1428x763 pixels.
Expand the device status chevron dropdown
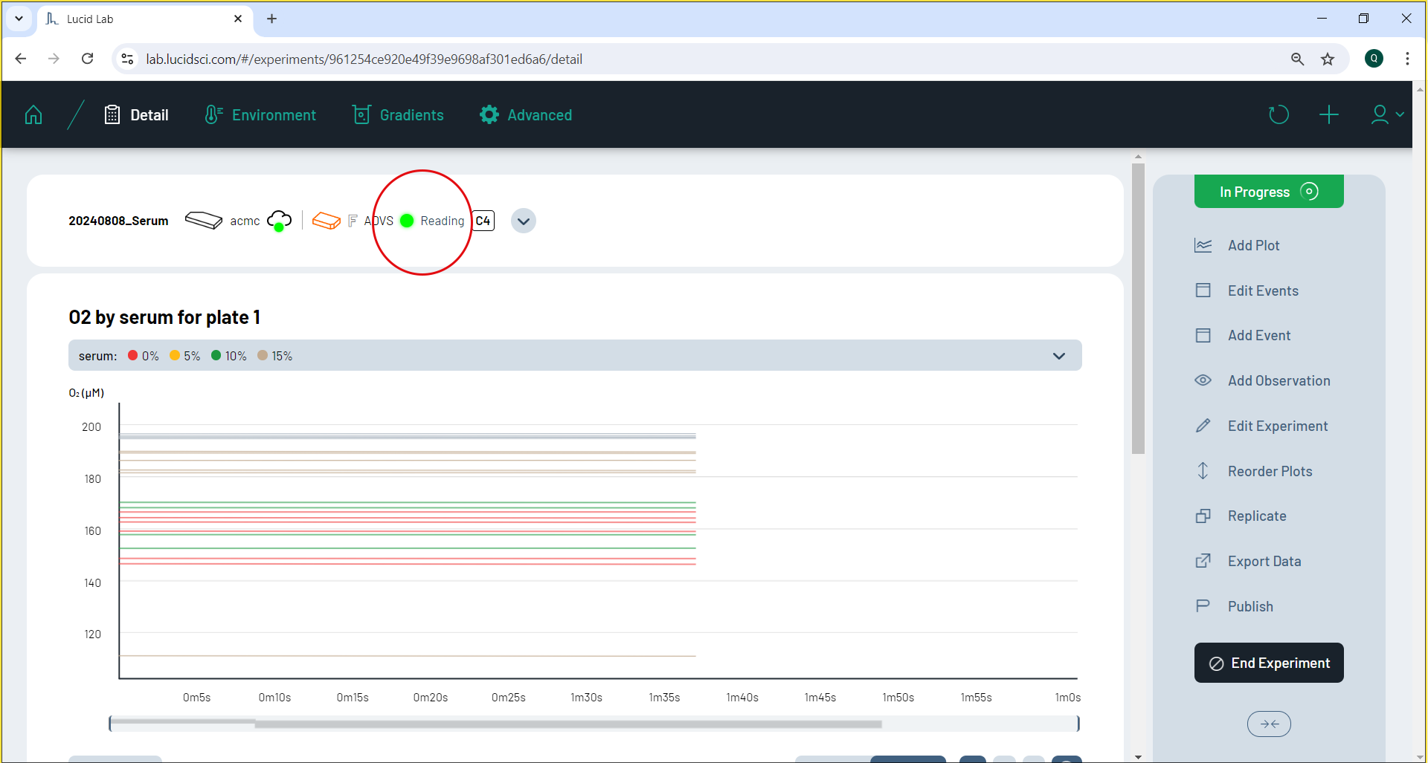coord(524,221)
